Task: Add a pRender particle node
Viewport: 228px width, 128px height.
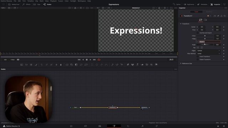Action: click(x=122, y=65)
